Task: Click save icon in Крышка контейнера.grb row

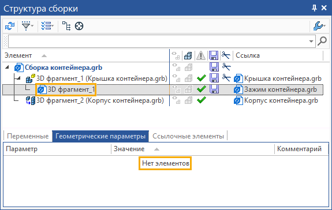Action: click(x=214, y=78)
